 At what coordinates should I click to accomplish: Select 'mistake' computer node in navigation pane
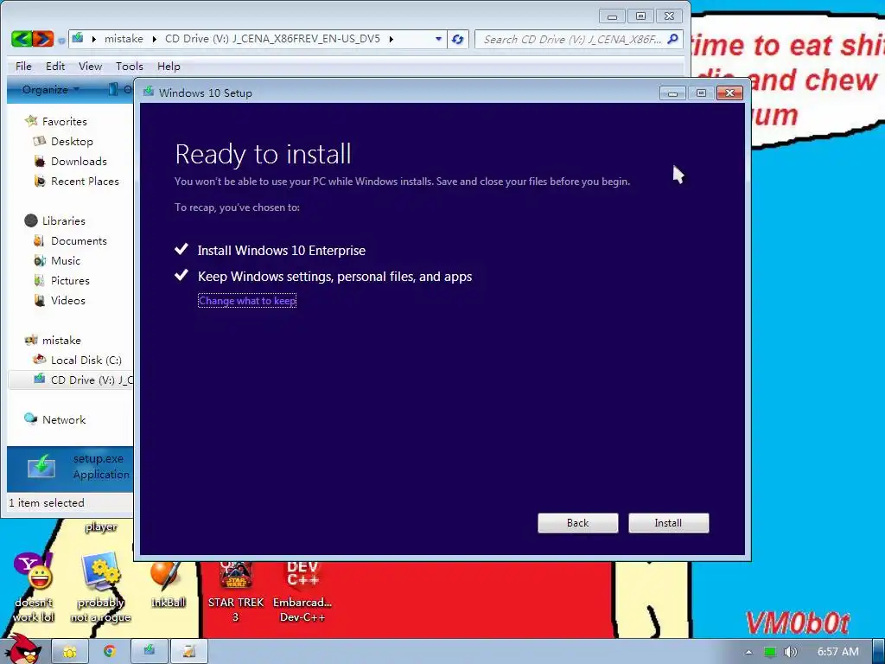61,340
